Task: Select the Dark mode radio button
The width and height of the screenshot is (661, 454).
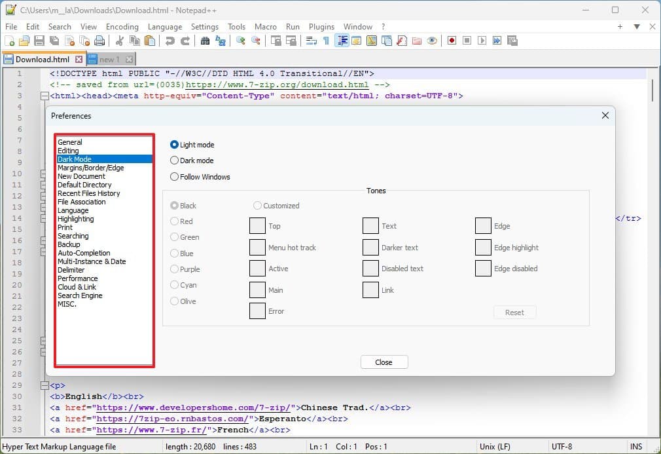Action: pos(175,161)
